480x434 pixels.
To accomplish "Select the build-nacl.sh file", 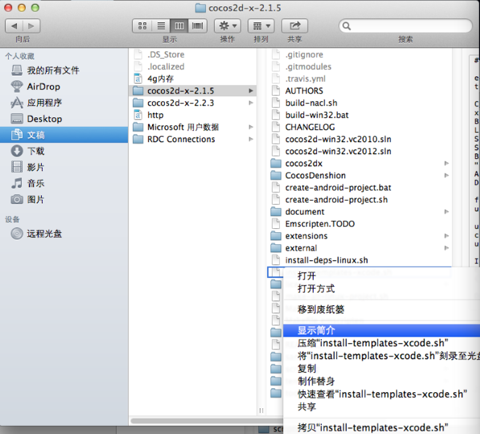I will 360,103.
